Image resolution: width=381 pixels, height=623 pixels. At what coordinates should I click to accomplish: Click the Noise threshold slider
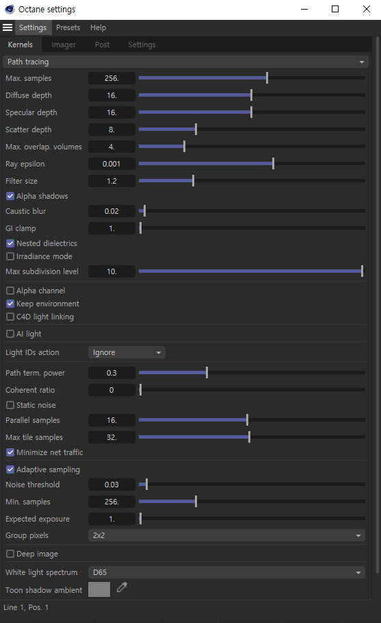click(252, 484)
